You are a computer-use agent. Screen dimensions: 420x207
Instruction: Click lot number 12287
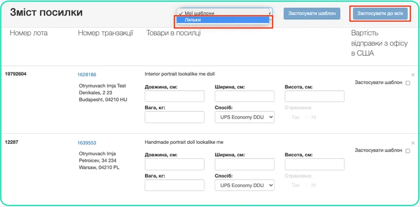point(12,142)
